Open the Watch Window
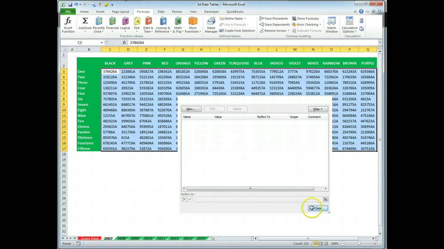The width and height of the screenshot is (444, 249). tap(331, 25)
